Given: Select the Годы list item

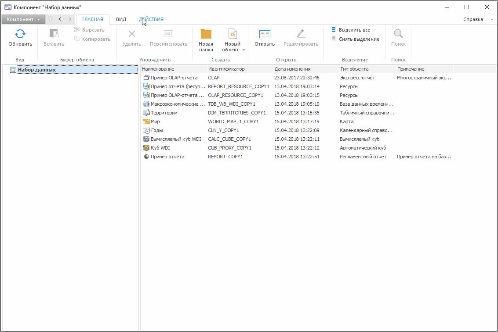Looking at the screenshot, I should [157, 130].
